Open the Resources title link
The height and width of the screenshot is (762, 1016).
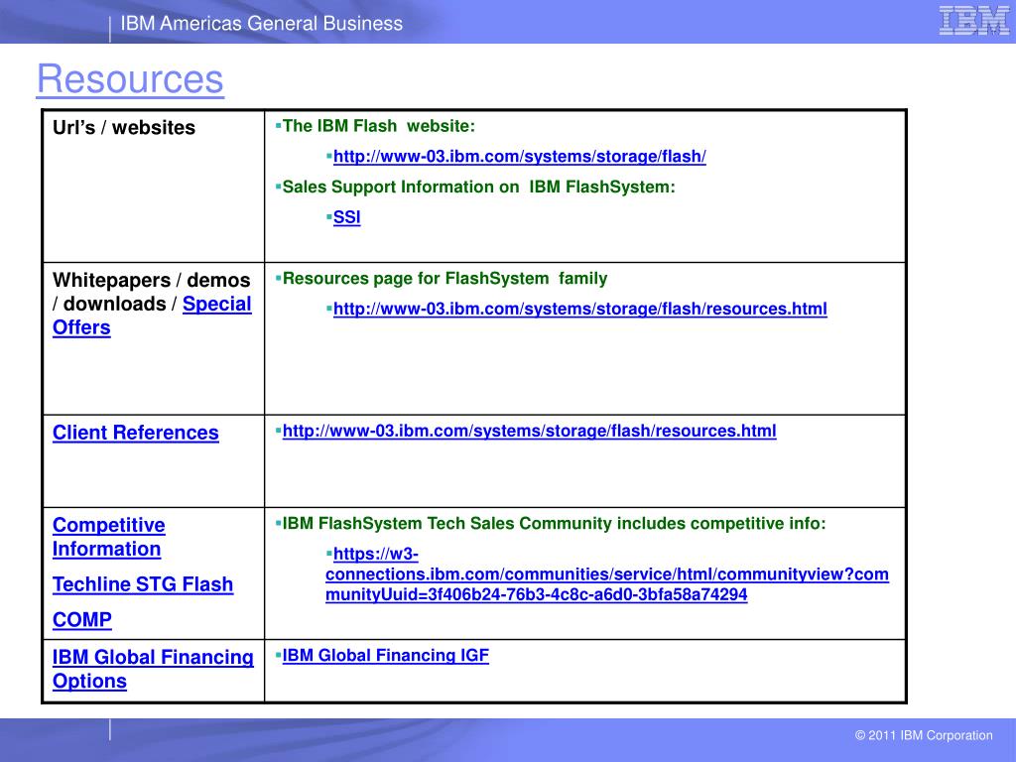(x=130, y=79)
